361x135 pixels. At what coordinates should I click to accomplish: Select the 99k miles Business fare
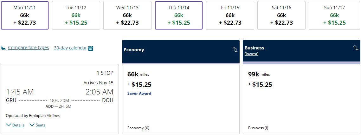pyautogui.click(x=302, y=99)
